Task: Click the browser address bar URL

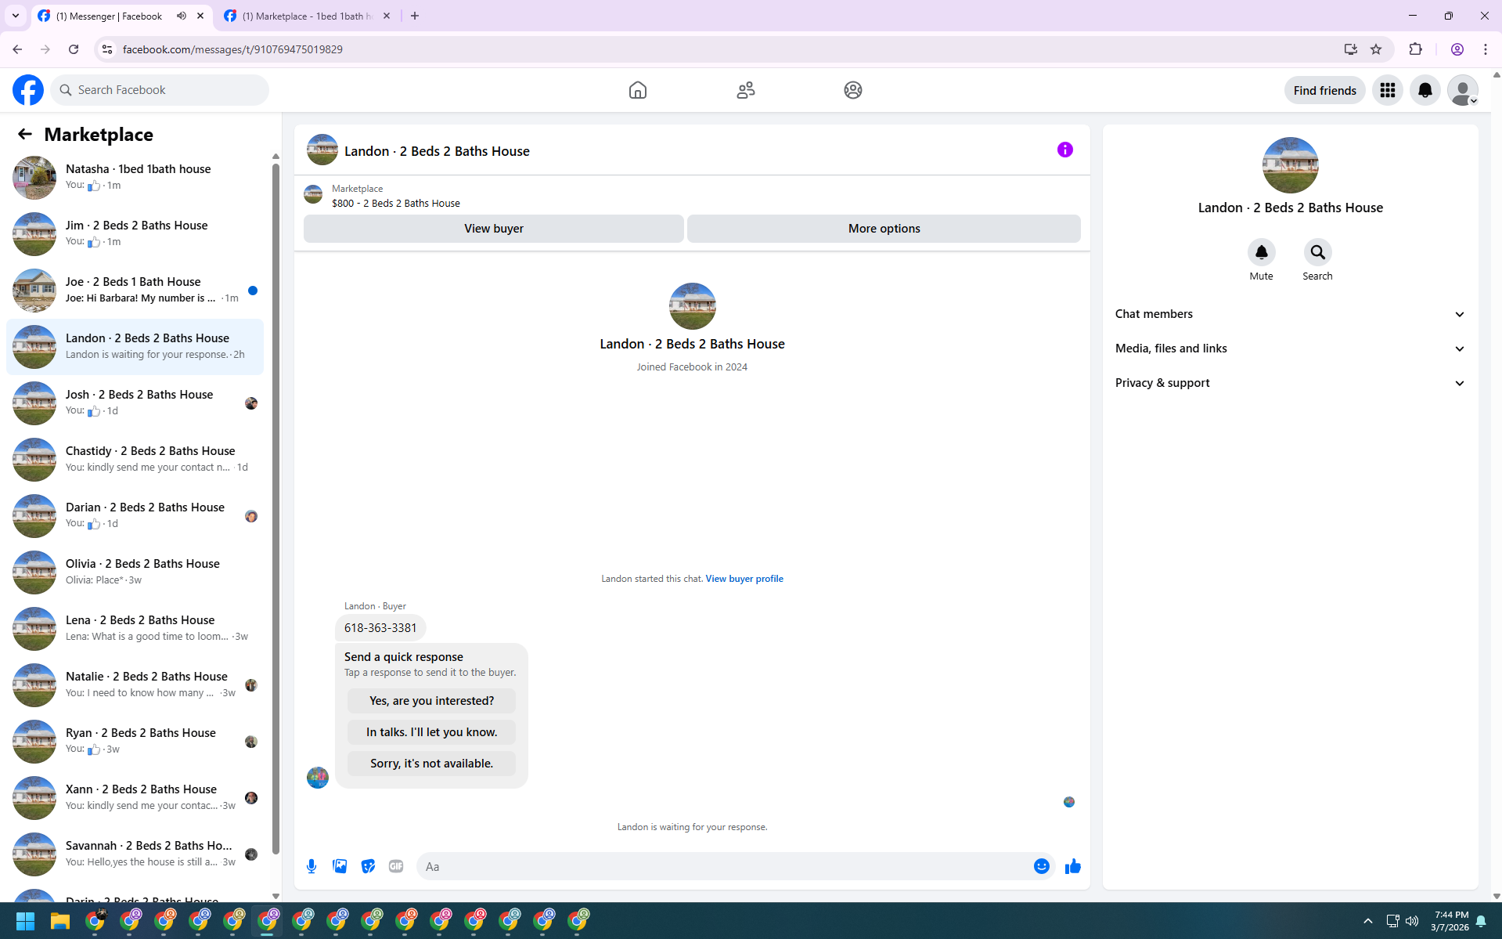Action: point(232,49)
